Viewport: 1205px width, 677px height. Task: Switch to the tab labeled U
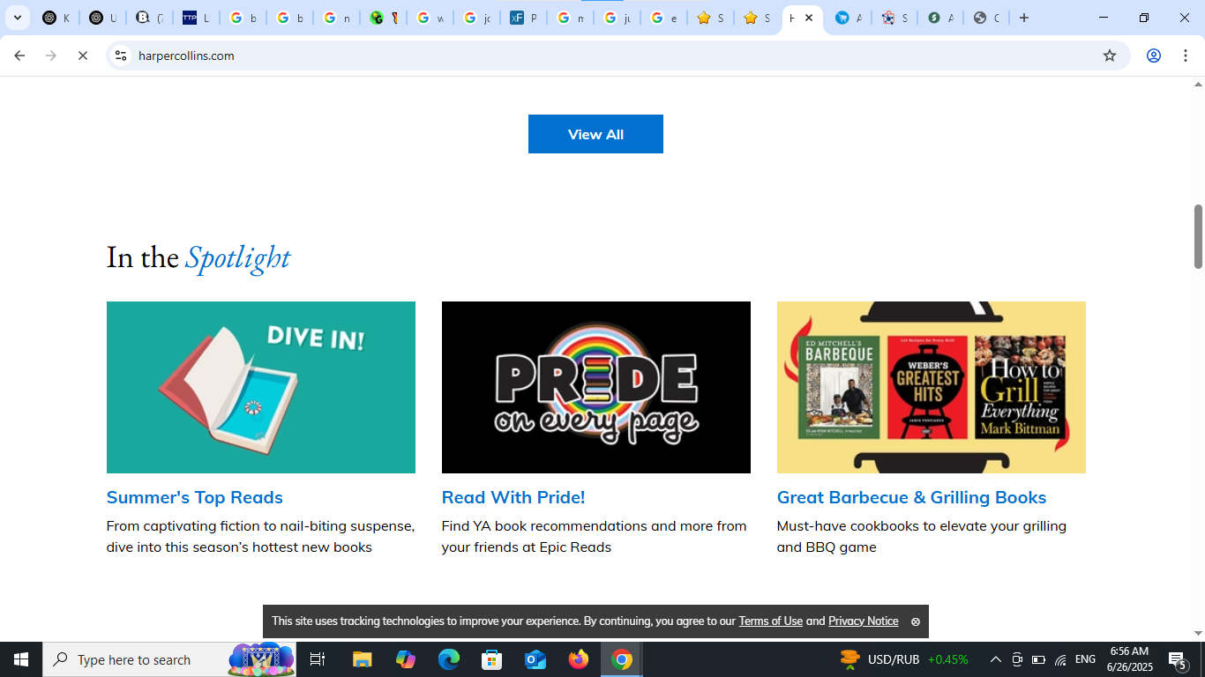coord(103,18)
